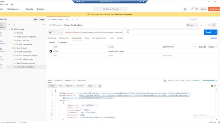Image resolution: width=220 pixels, height=124 pixels.
Task: Open tab options three-dot menu
Action: [77, 19]
